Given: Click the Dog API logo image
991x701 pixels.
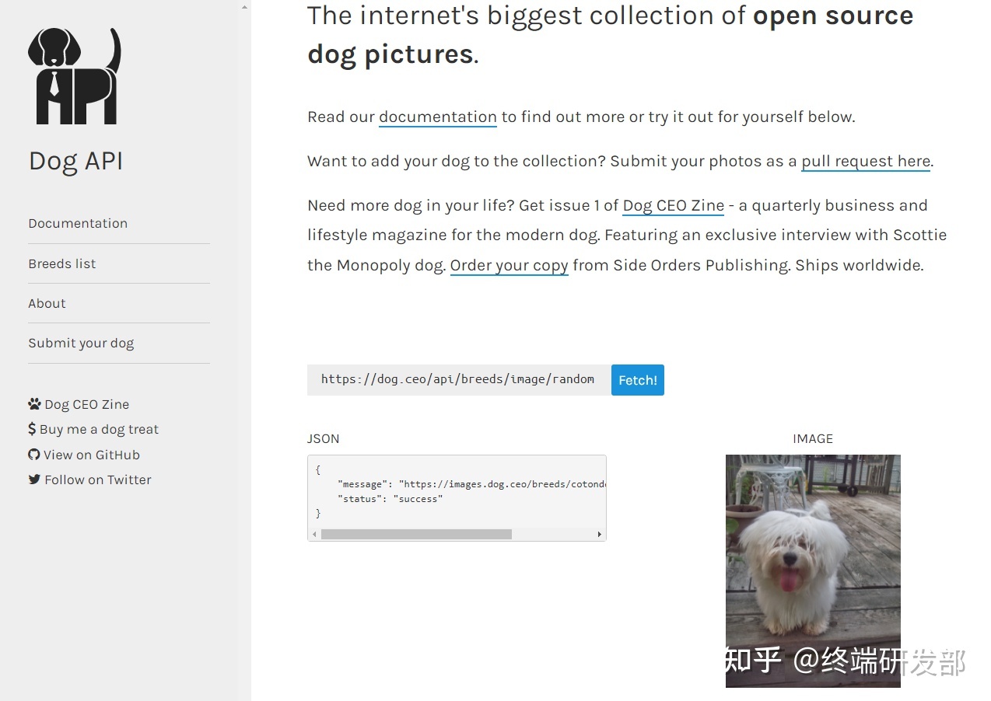Looking at the screenshot, I should click(x=75, y=76).
